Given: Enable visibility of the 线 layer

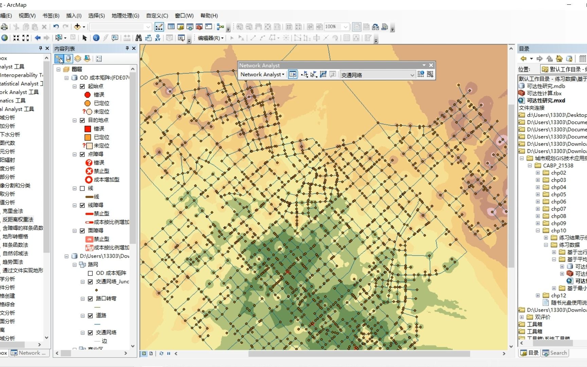Looking at the screenshot, I should tap(82, 189).
